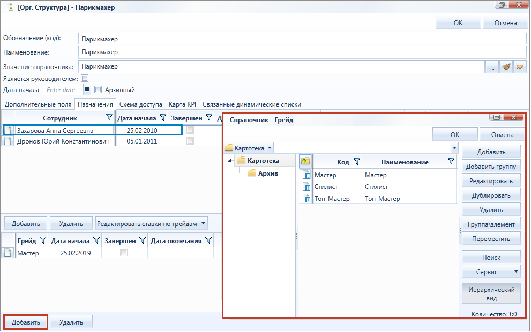Image resolution: width=531 pixels, height=332 pixels.
Task: Toggle the Архивный checkbox
Action: (98, 89)
